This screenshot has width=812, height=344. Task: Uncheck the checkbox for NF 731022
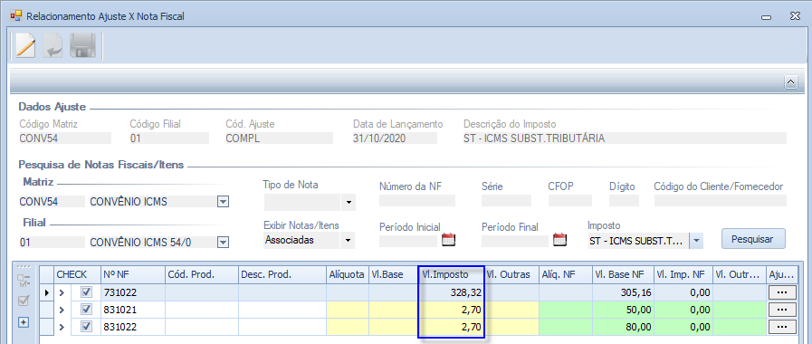tap(87, 292)
